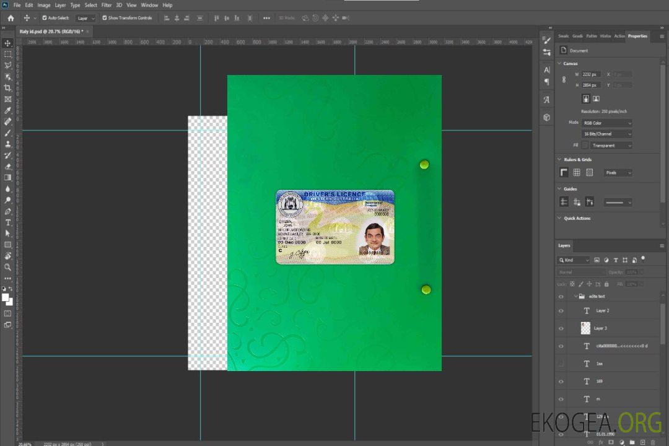Open the 16 Bits/Channel dropdown
The height and width of the screenshot is (446, 669).
607,134
